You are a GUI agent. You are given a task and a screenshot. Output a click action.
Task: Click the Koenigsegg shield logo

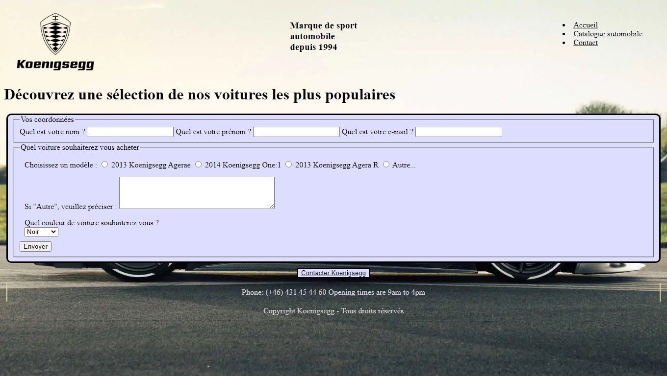(x=55, y=33)
